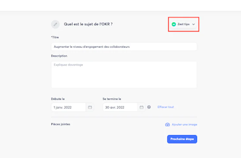The image size is (241, 158).
Task: Click the Titre field with the engagement text
Action: [124, 47]
